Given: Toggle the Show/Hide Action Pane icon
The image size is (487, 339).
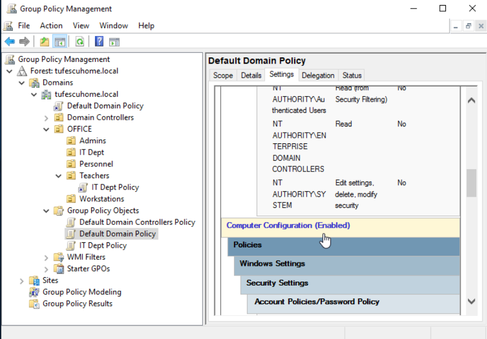Looking at the screenshot, I should click(x=114, y=42).
